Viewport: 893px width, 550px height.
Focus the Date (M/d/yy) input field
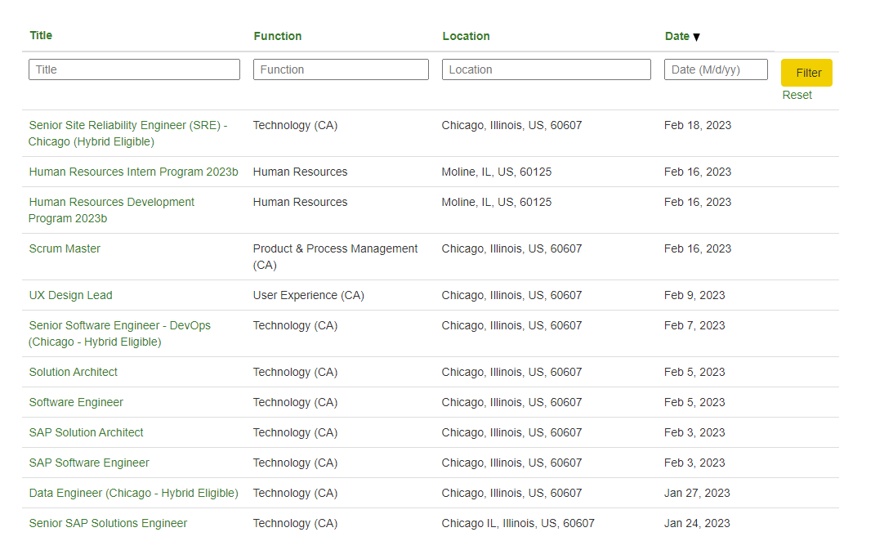tap(716, 69)
